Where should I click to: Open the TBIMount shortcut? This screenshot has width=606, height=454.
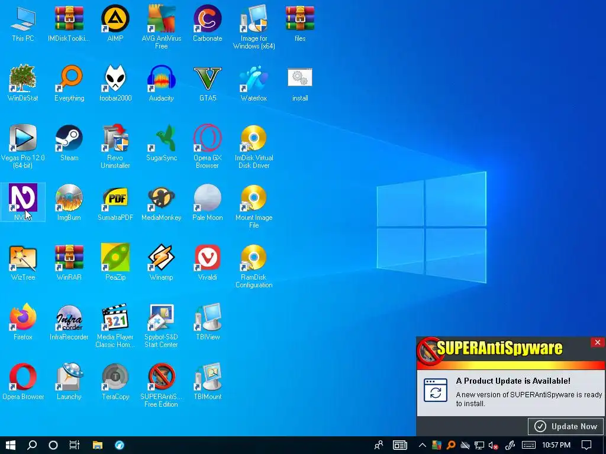click(208, 381)
